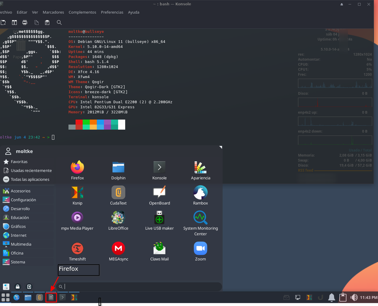The width and height of the screenshot is (378, 306).
Task: Click the split view icon in Konsole toolbar
Action: (x=14, y=23)
